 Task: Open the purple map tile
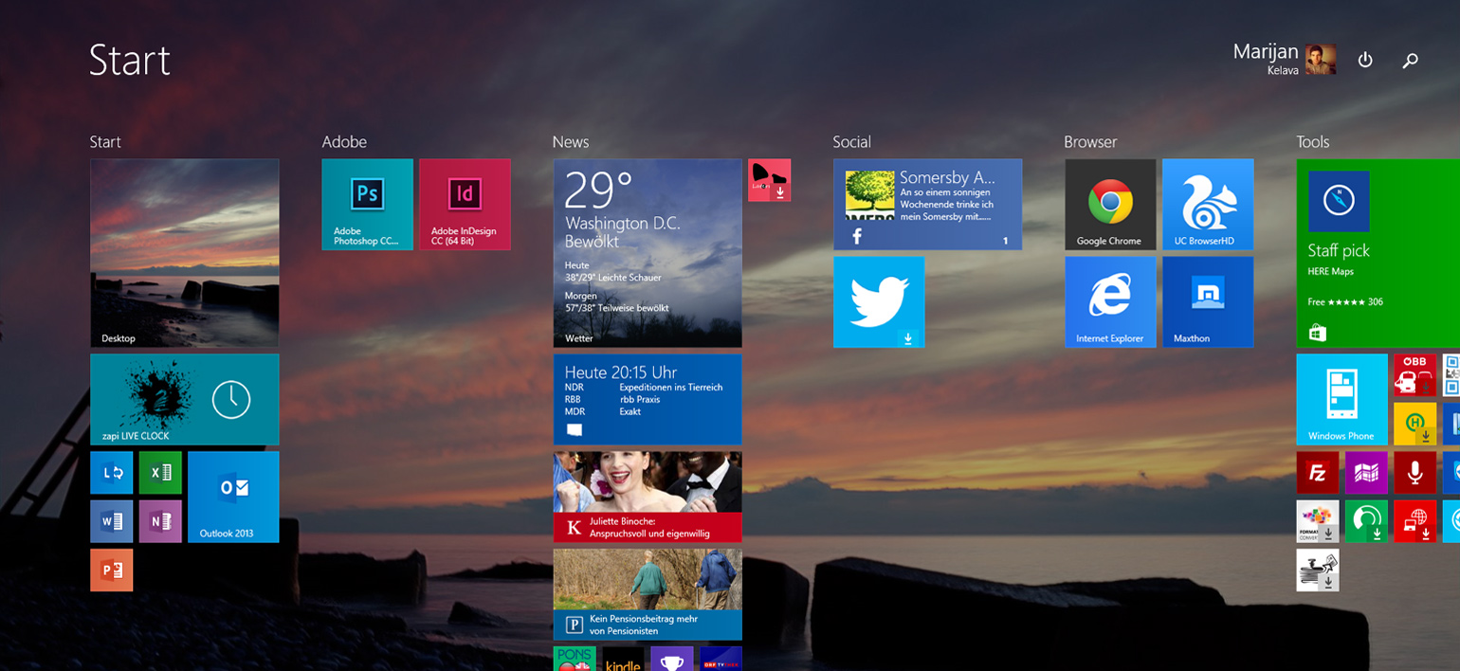pyautogui.click(x=1366, y=473)
